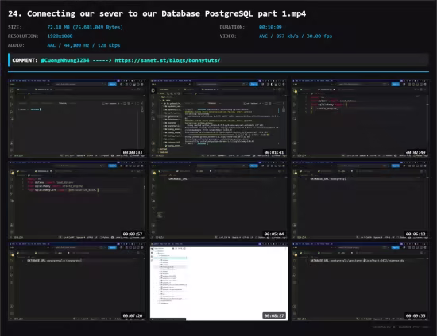Select the resolution value '1920x1080'
Image resolution: width=437 pixels, height=336 pixels.
tap(60, 36)
